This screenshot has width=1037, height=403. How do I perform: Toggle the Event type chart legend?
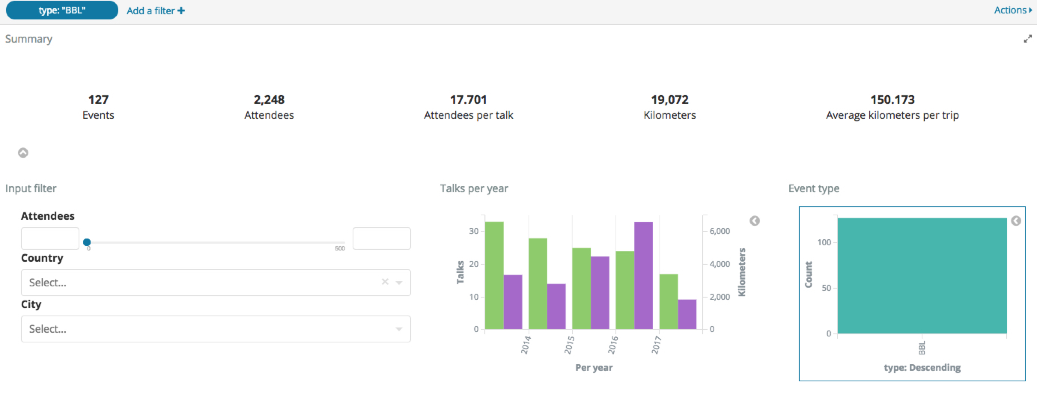click(1016, 221)
